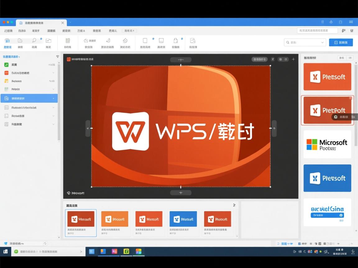Select the blue slide thumbnail in the bottom strip
This screenshot has width=358, height=268.
(x=183, y=219)
